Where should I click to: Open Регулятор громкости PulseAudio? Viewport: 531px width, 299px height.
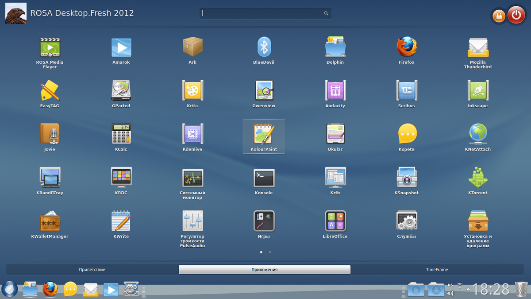pyautogui.click(x=192, y=229)
